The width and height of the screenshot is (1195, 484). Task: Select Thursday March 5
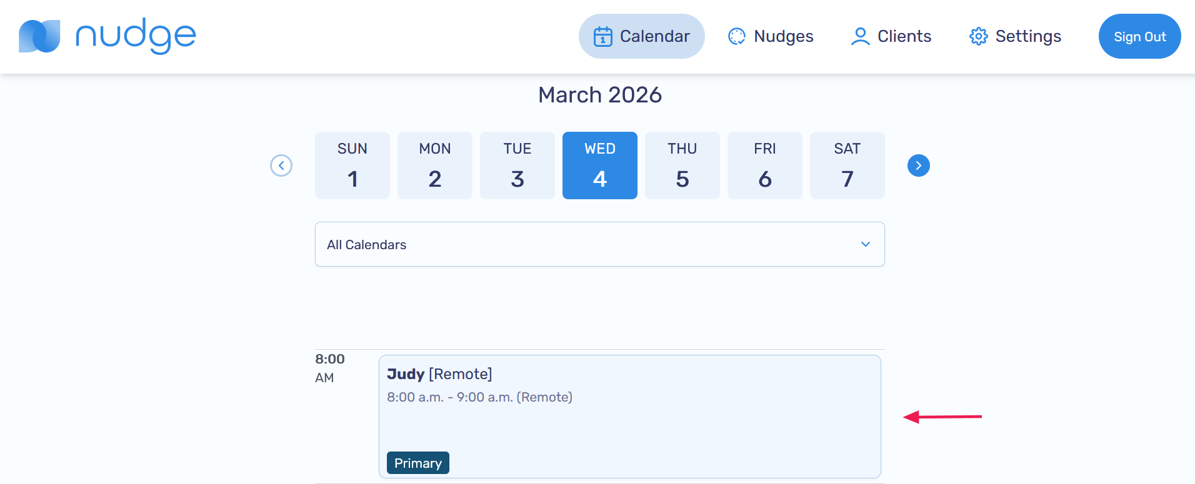(682, 165)
